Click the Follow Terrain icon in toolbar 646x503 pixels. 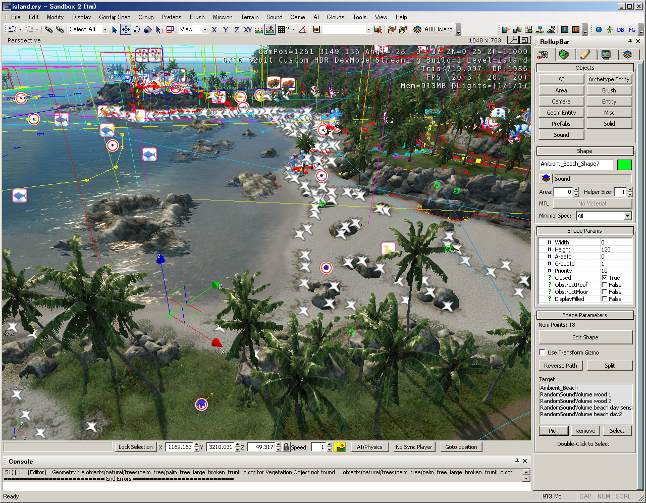point(259,30)
